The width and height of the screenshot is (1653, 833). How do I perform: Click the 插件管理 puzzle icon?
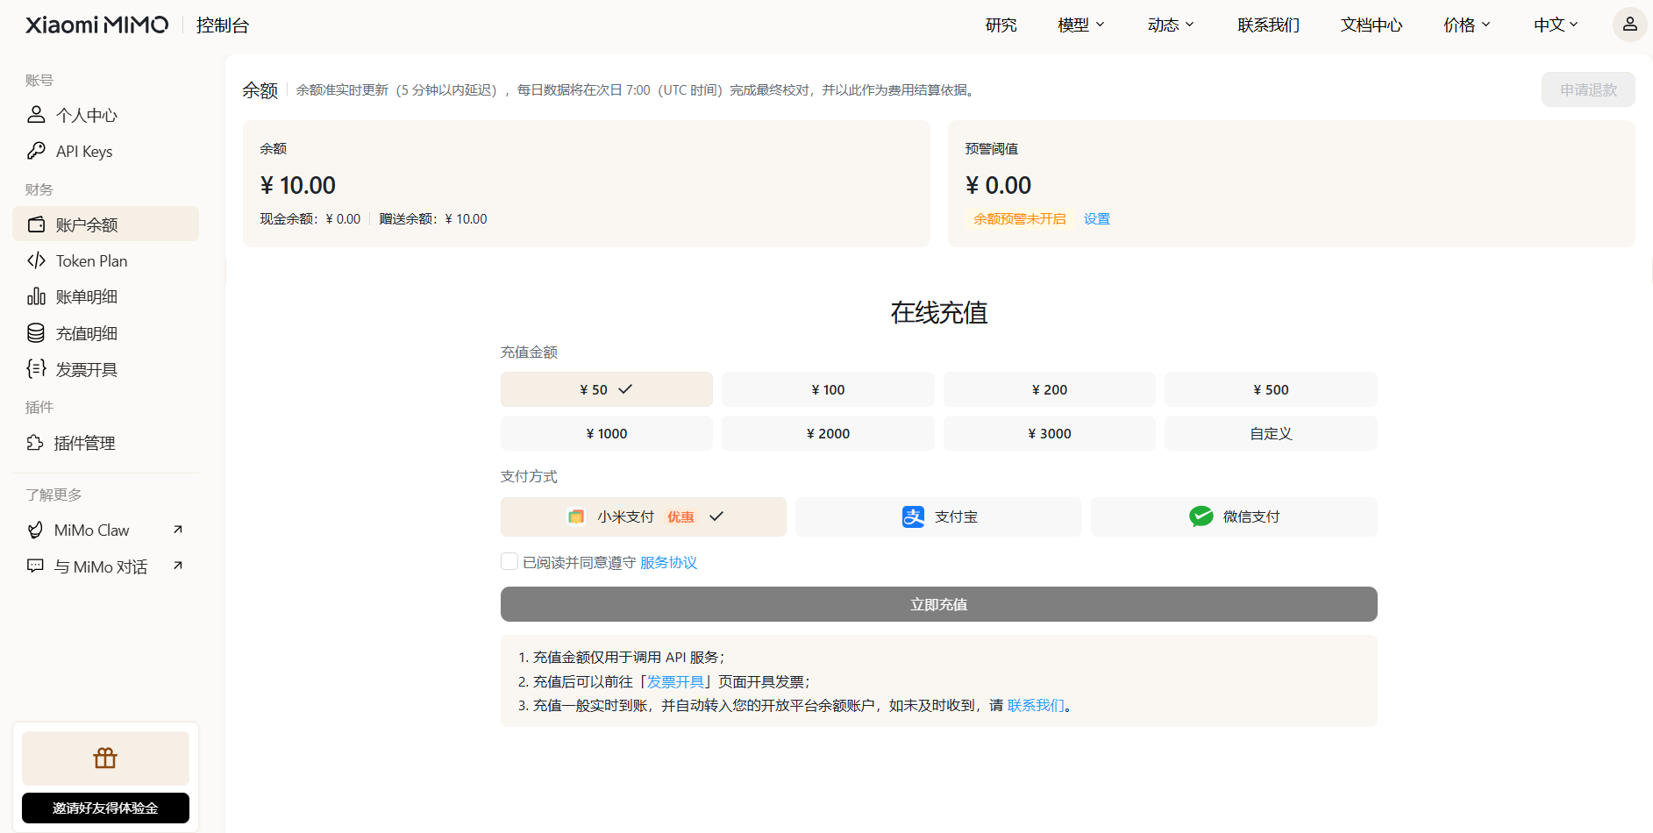tap(35, 443)
